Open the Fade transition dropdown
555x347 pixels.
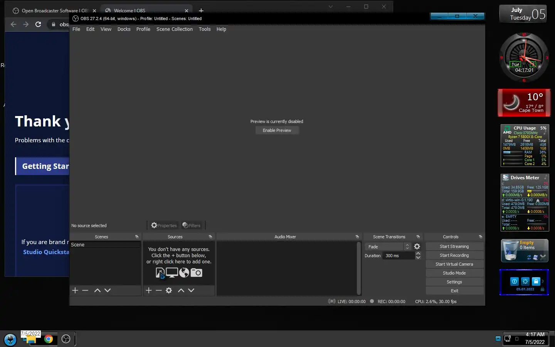[388, 246]
